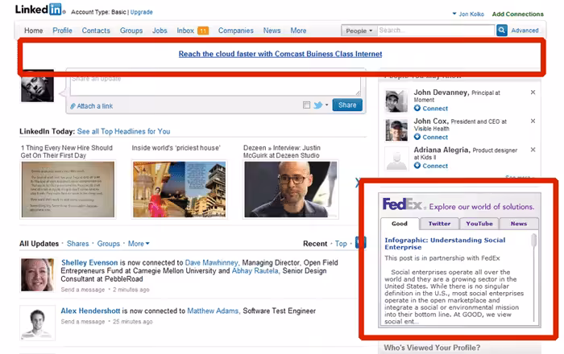The image size is (564, 354).
Task: Dismiss John Cox suggestion
Action: click(x=533, y=121)
